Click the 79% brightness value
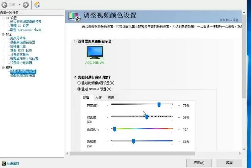This screenshot has height=168, width=251. coord(186,106)
